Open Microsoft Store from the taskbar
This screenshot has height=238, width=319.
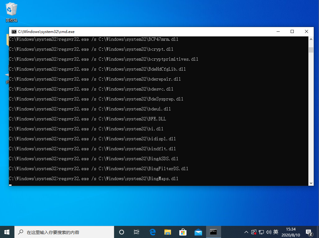(183, 232)
